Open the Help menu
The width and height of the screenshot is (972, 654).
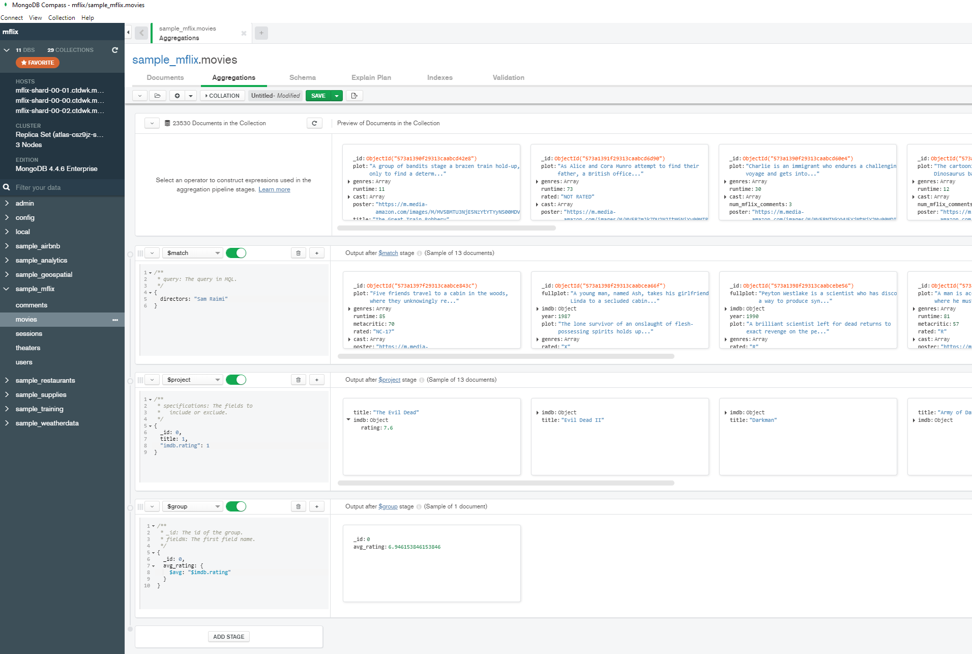coord(87,18)
